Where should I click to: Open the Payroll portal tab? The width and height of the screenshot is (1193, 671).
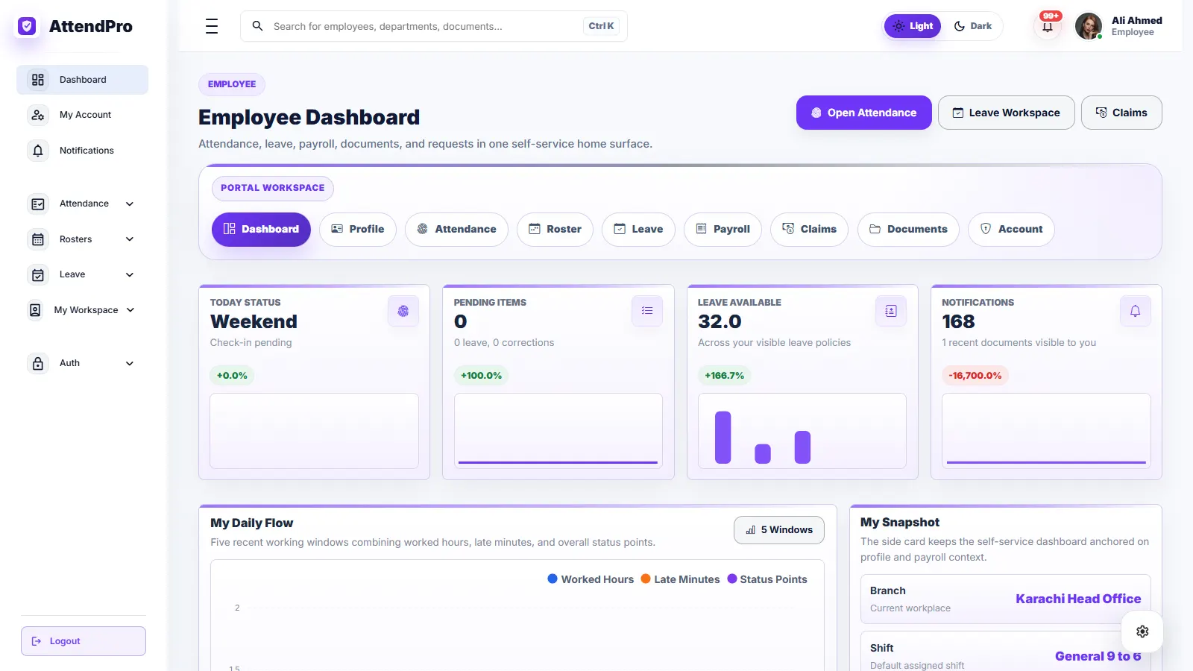click(x=723, y=230)
